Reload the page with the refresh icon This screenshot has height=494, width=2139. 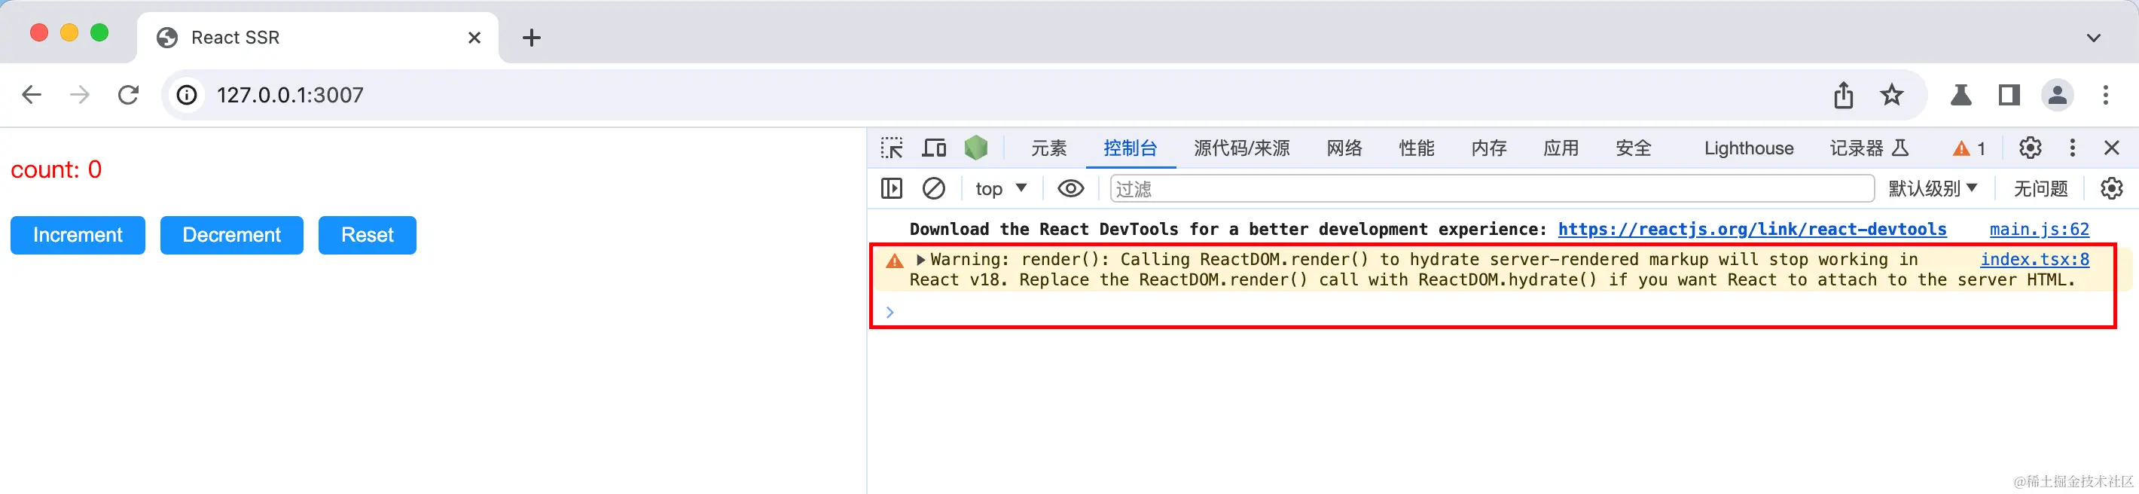[x=128, y=95]
